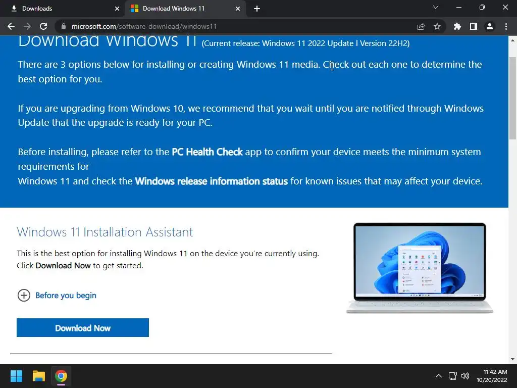Screen dimensions: 517x388
Task: Click the Windows 11 laptop image
Action: (x=420, y=268)
